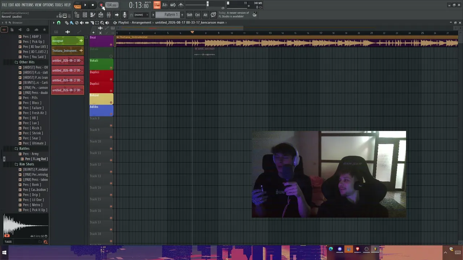463x260 pixels.
Task: Select the Thotiana_Instrumental clip in picker
Action: pyautogui.click(x=68, y=51)
